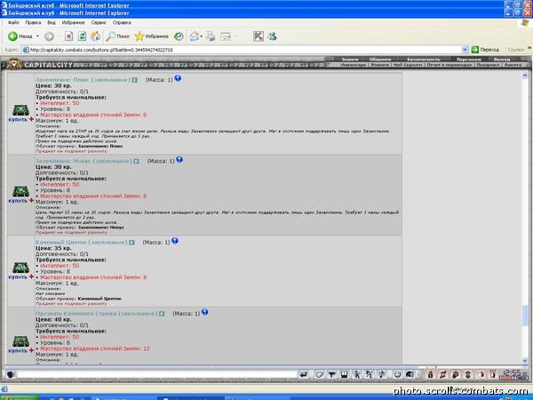
Task: Click the browser address URL field
Action: [242, 50]
